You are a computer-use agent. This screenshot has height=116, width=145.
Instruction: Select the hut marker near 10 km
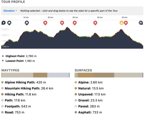(27, 23)
